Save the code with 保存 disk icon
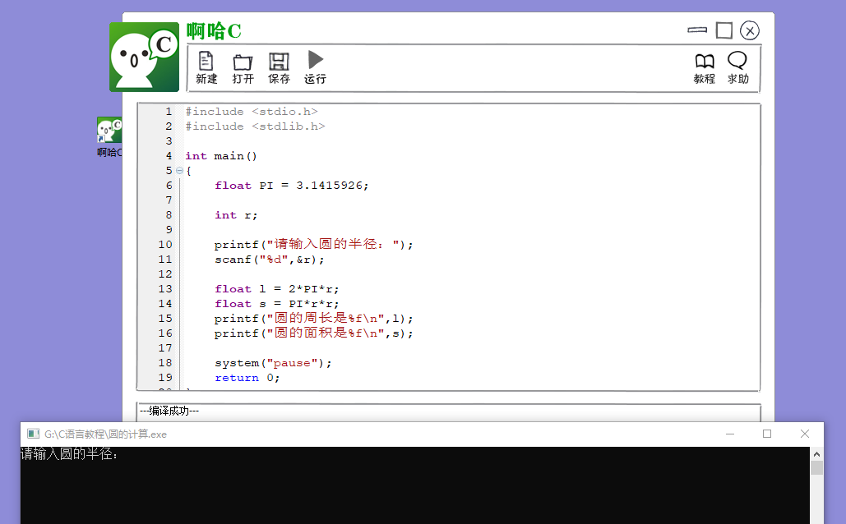This screenshot has width=846, height=524. point(279,67)
